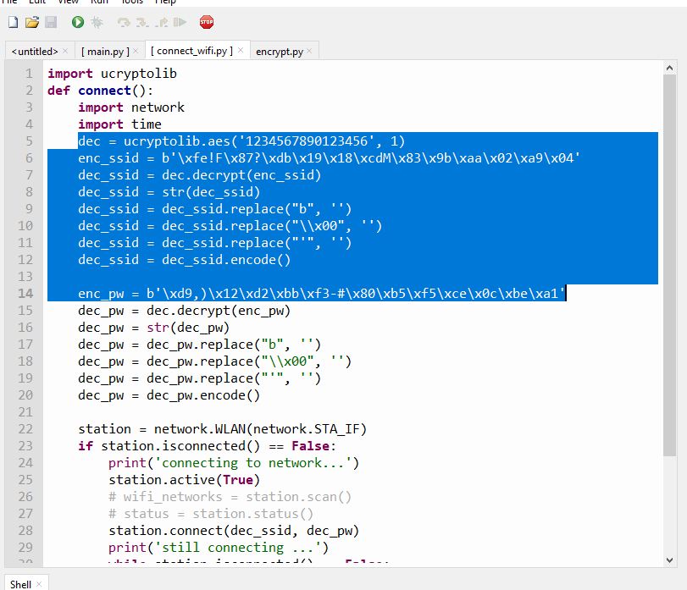The image size is (687, 590).
Task: Open the Help menu
Action: click(x=165, y=2)
